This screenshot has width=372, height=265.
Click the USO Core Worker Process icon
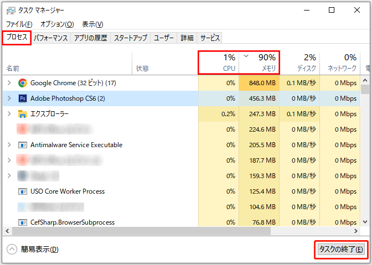click(23, 191)
